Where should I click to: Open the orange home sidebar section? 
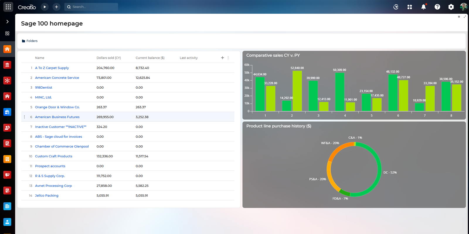7,49
